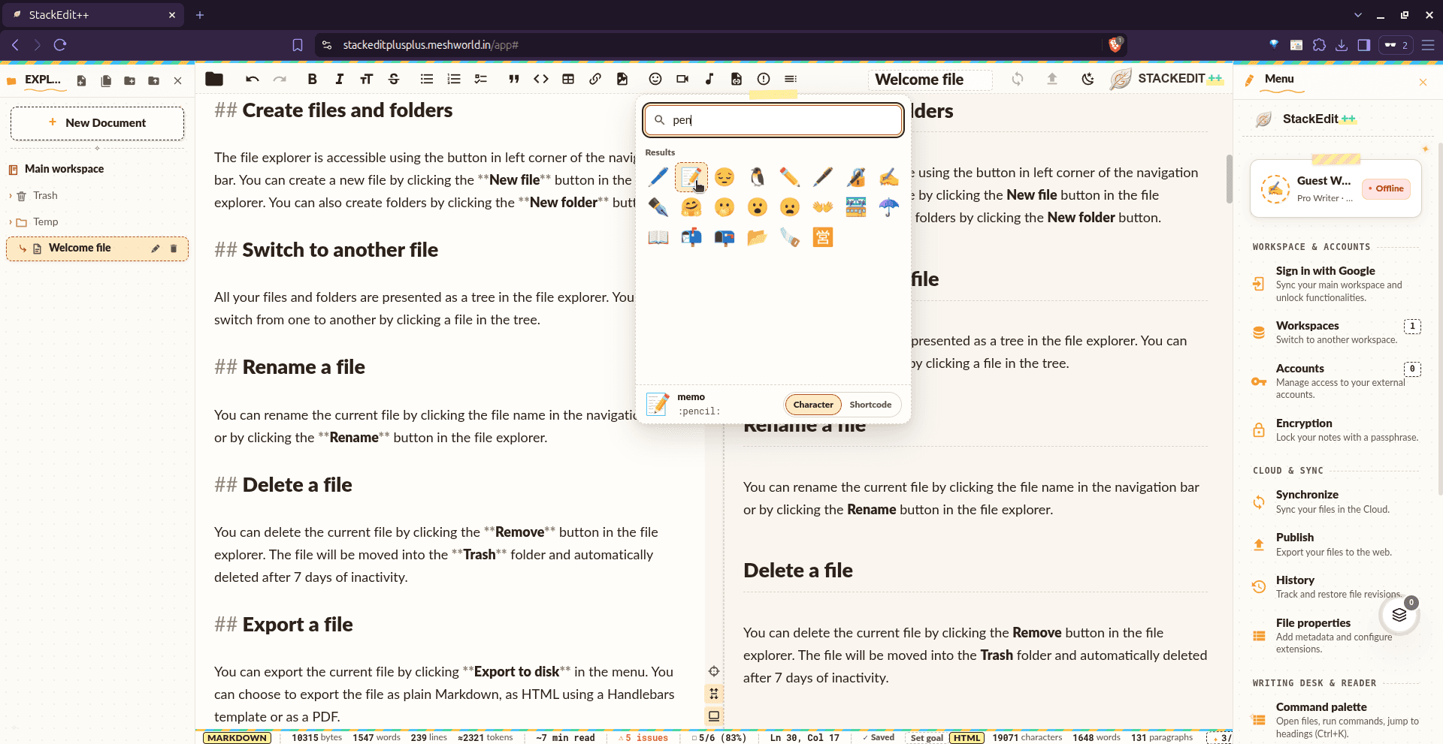Insert a table from the toolbar

pyautogui.click(x=568, y=79)
